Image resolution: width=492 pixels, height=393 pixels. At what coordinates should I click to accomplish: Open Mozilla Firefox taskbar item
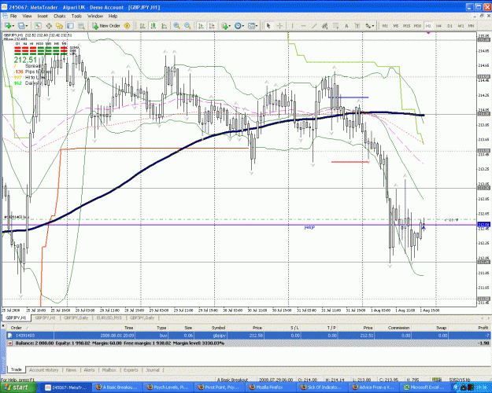click(x=272, y=387)
